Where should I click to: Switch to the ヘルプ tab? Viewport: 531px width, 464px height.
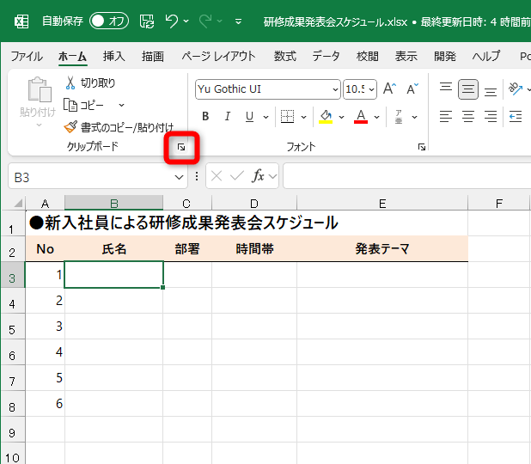pyautogui.click(x=486, y=56)
